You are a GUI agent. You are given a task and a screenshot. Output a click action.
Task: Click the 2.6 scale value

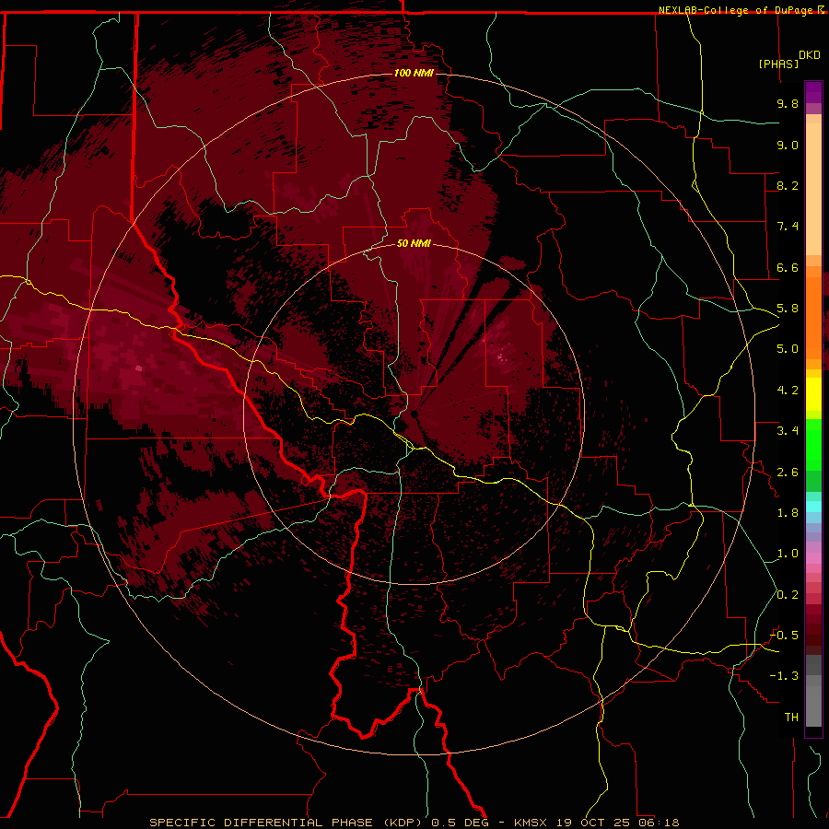788,473
